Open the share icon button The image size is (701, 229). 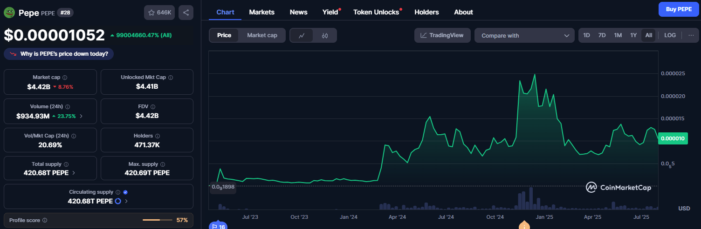click(186, 13)
